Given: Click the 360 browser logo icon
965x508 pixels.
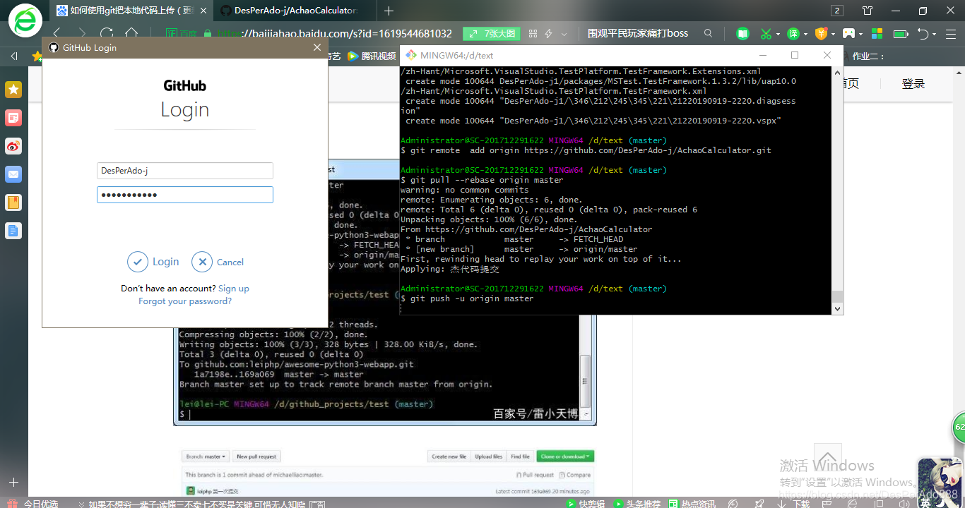Looking at the screenshot, I should 25,20.
